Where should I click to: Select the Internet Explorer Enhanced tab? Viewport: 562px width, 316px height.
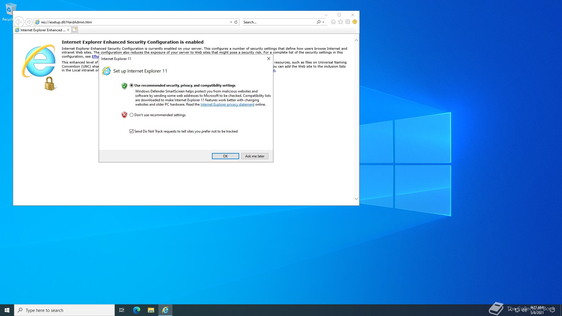point(41,30)
